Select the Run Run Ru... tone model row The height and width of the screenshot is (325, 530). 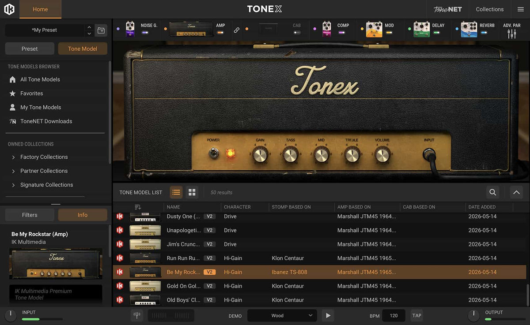319,258
